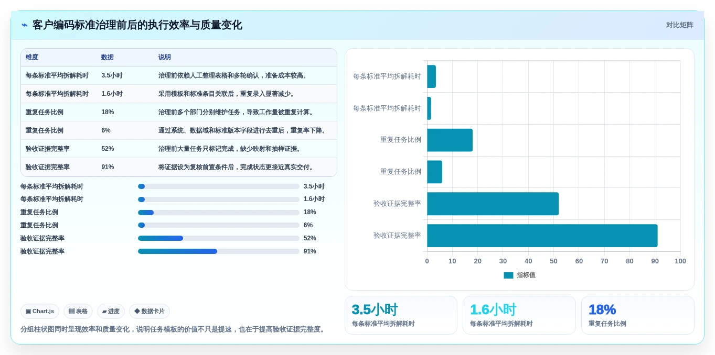Click the 数据 column header
715x355 pixels.
point(108,58)
